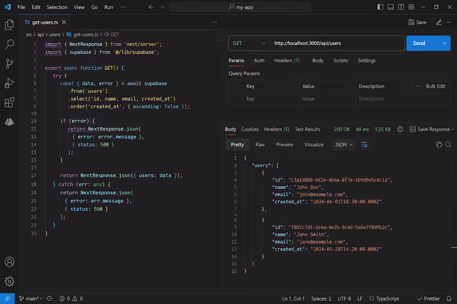457x304 pixels.
Task: Click the Prettier status bar item
Action: coord(428,299)
